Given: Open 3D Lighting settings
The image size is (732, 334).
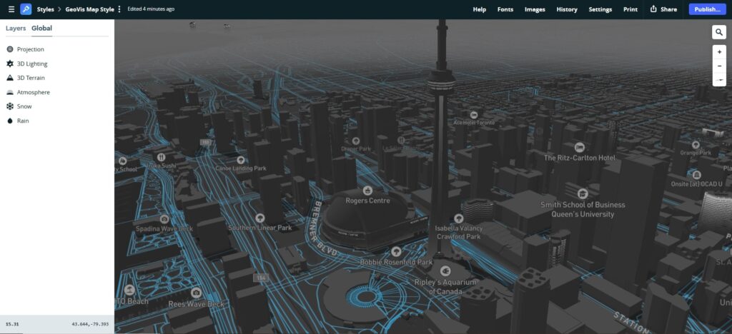Looking at the screenshot, I should point(32,64).
